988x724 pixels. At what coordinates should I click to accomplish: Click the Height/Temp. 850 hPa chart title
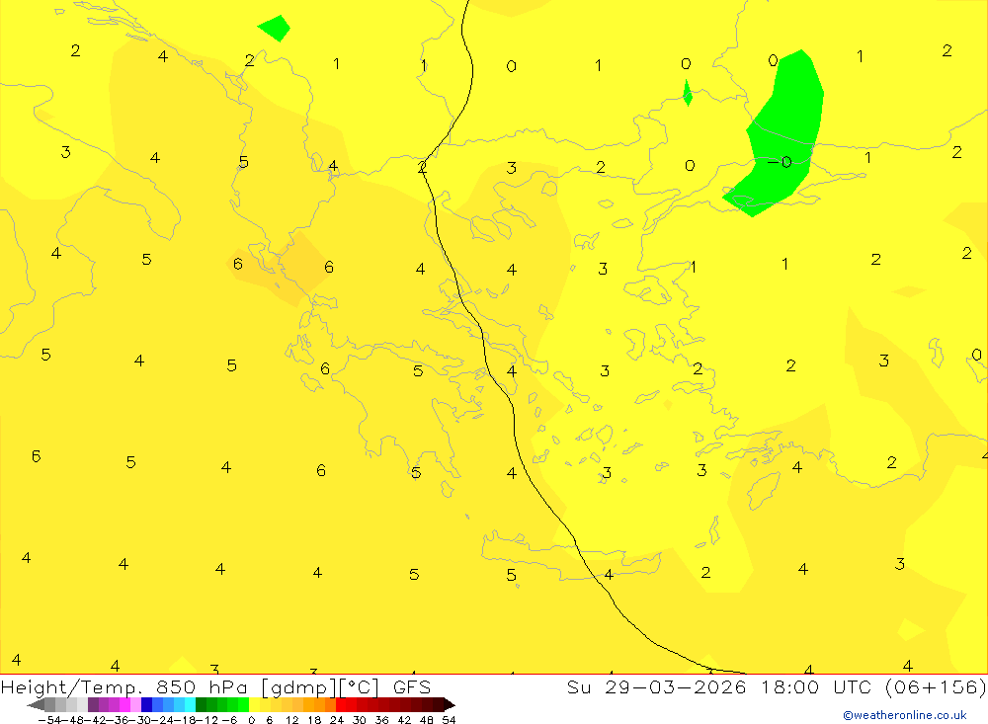tap(215, 686)
